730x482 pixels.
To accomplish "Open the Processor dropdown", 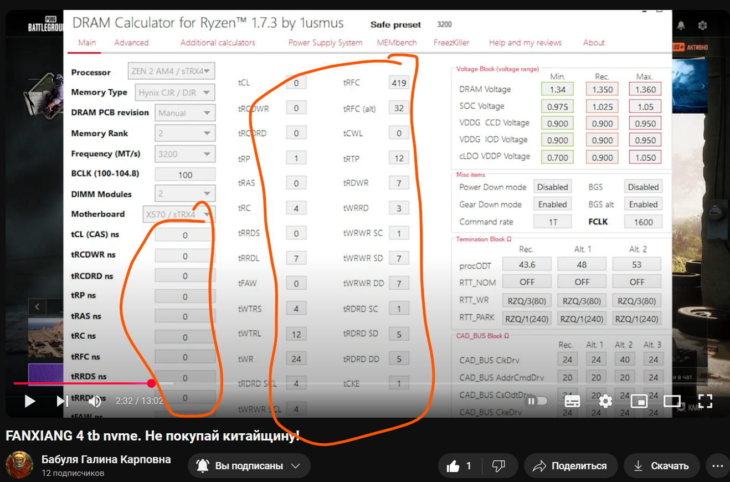I will [x=172, y=71].
